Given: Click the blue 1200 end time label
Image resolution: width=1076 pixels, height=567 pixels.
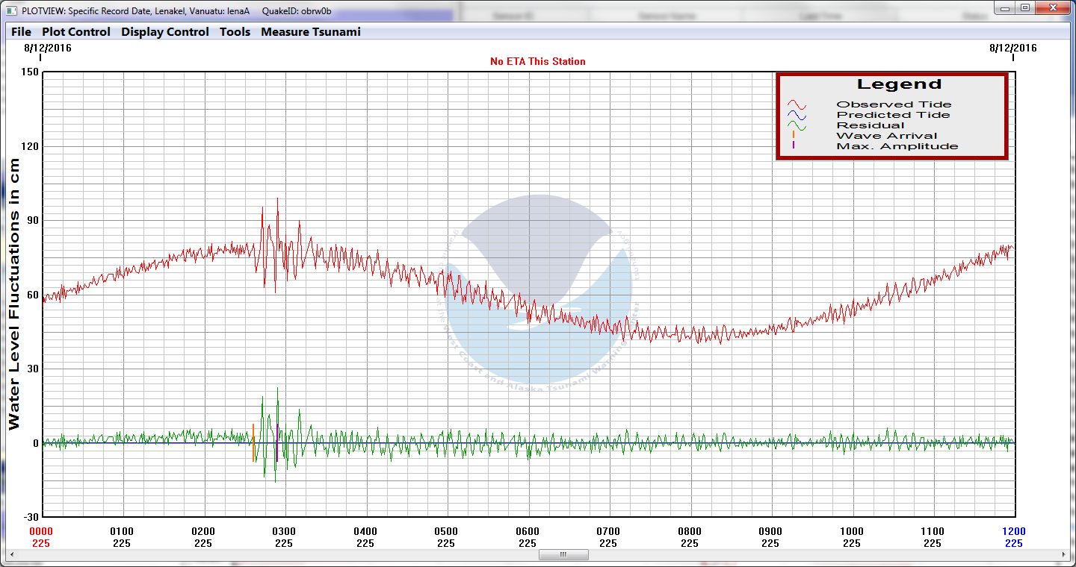Looking at the screenshot, I should [1013, 532].
